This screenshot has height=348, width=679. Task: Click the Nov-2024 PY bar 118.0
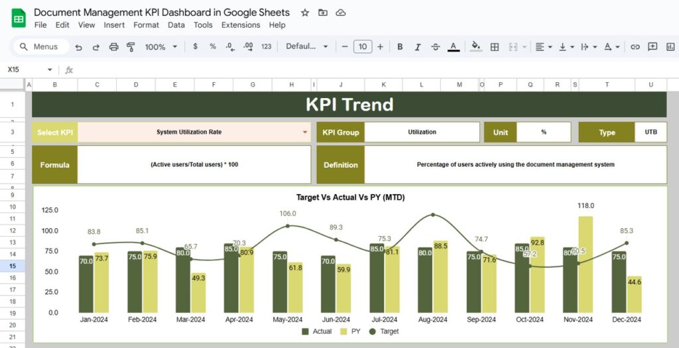[x=586, y=264]
